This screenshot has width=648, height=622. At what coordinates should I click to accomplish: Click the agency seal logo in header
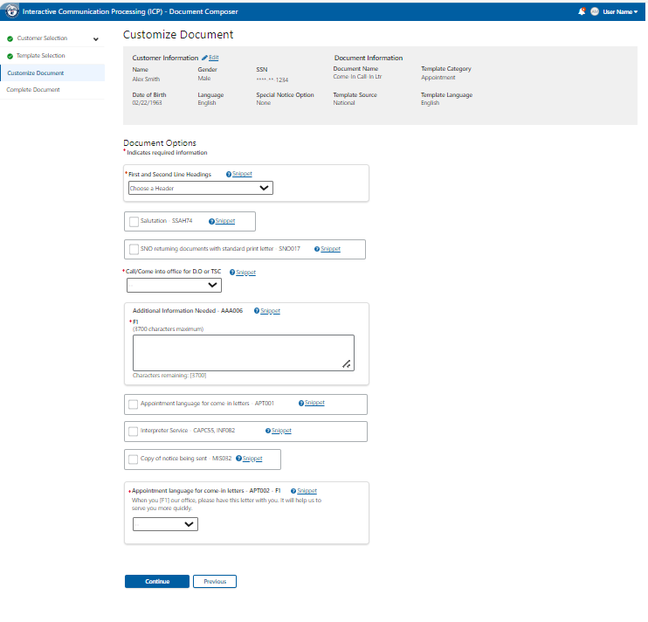point(11,11)
